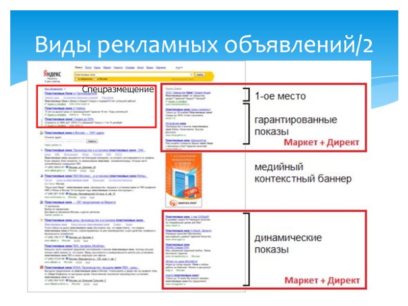408x306 pixels.
Task: Open the 'Пластиковые окна от Производителя' ad
Action: [x=71, y=93]
